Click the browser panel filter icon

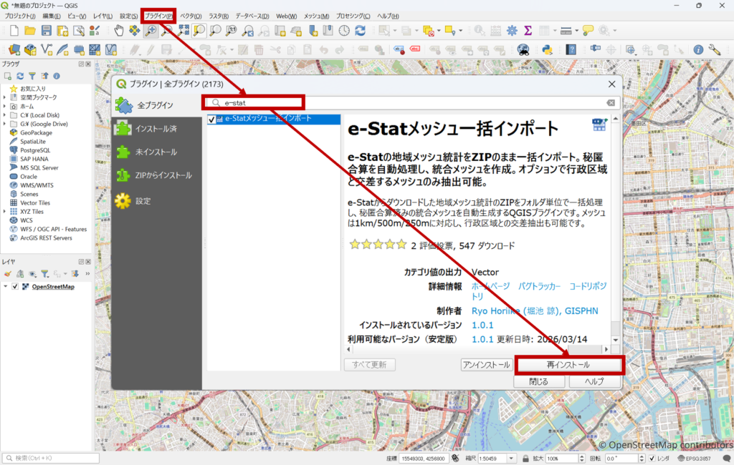(x=32, y=76)
